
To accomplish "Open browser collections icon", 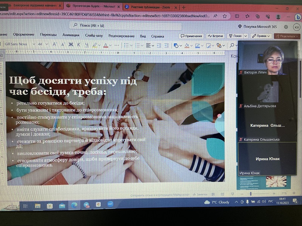I will pos(257,17).
